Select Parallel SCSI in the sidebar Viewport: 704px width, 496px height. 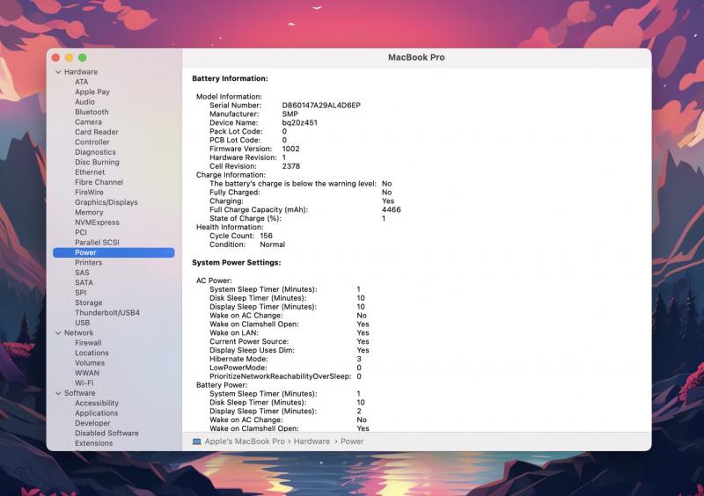97,243
